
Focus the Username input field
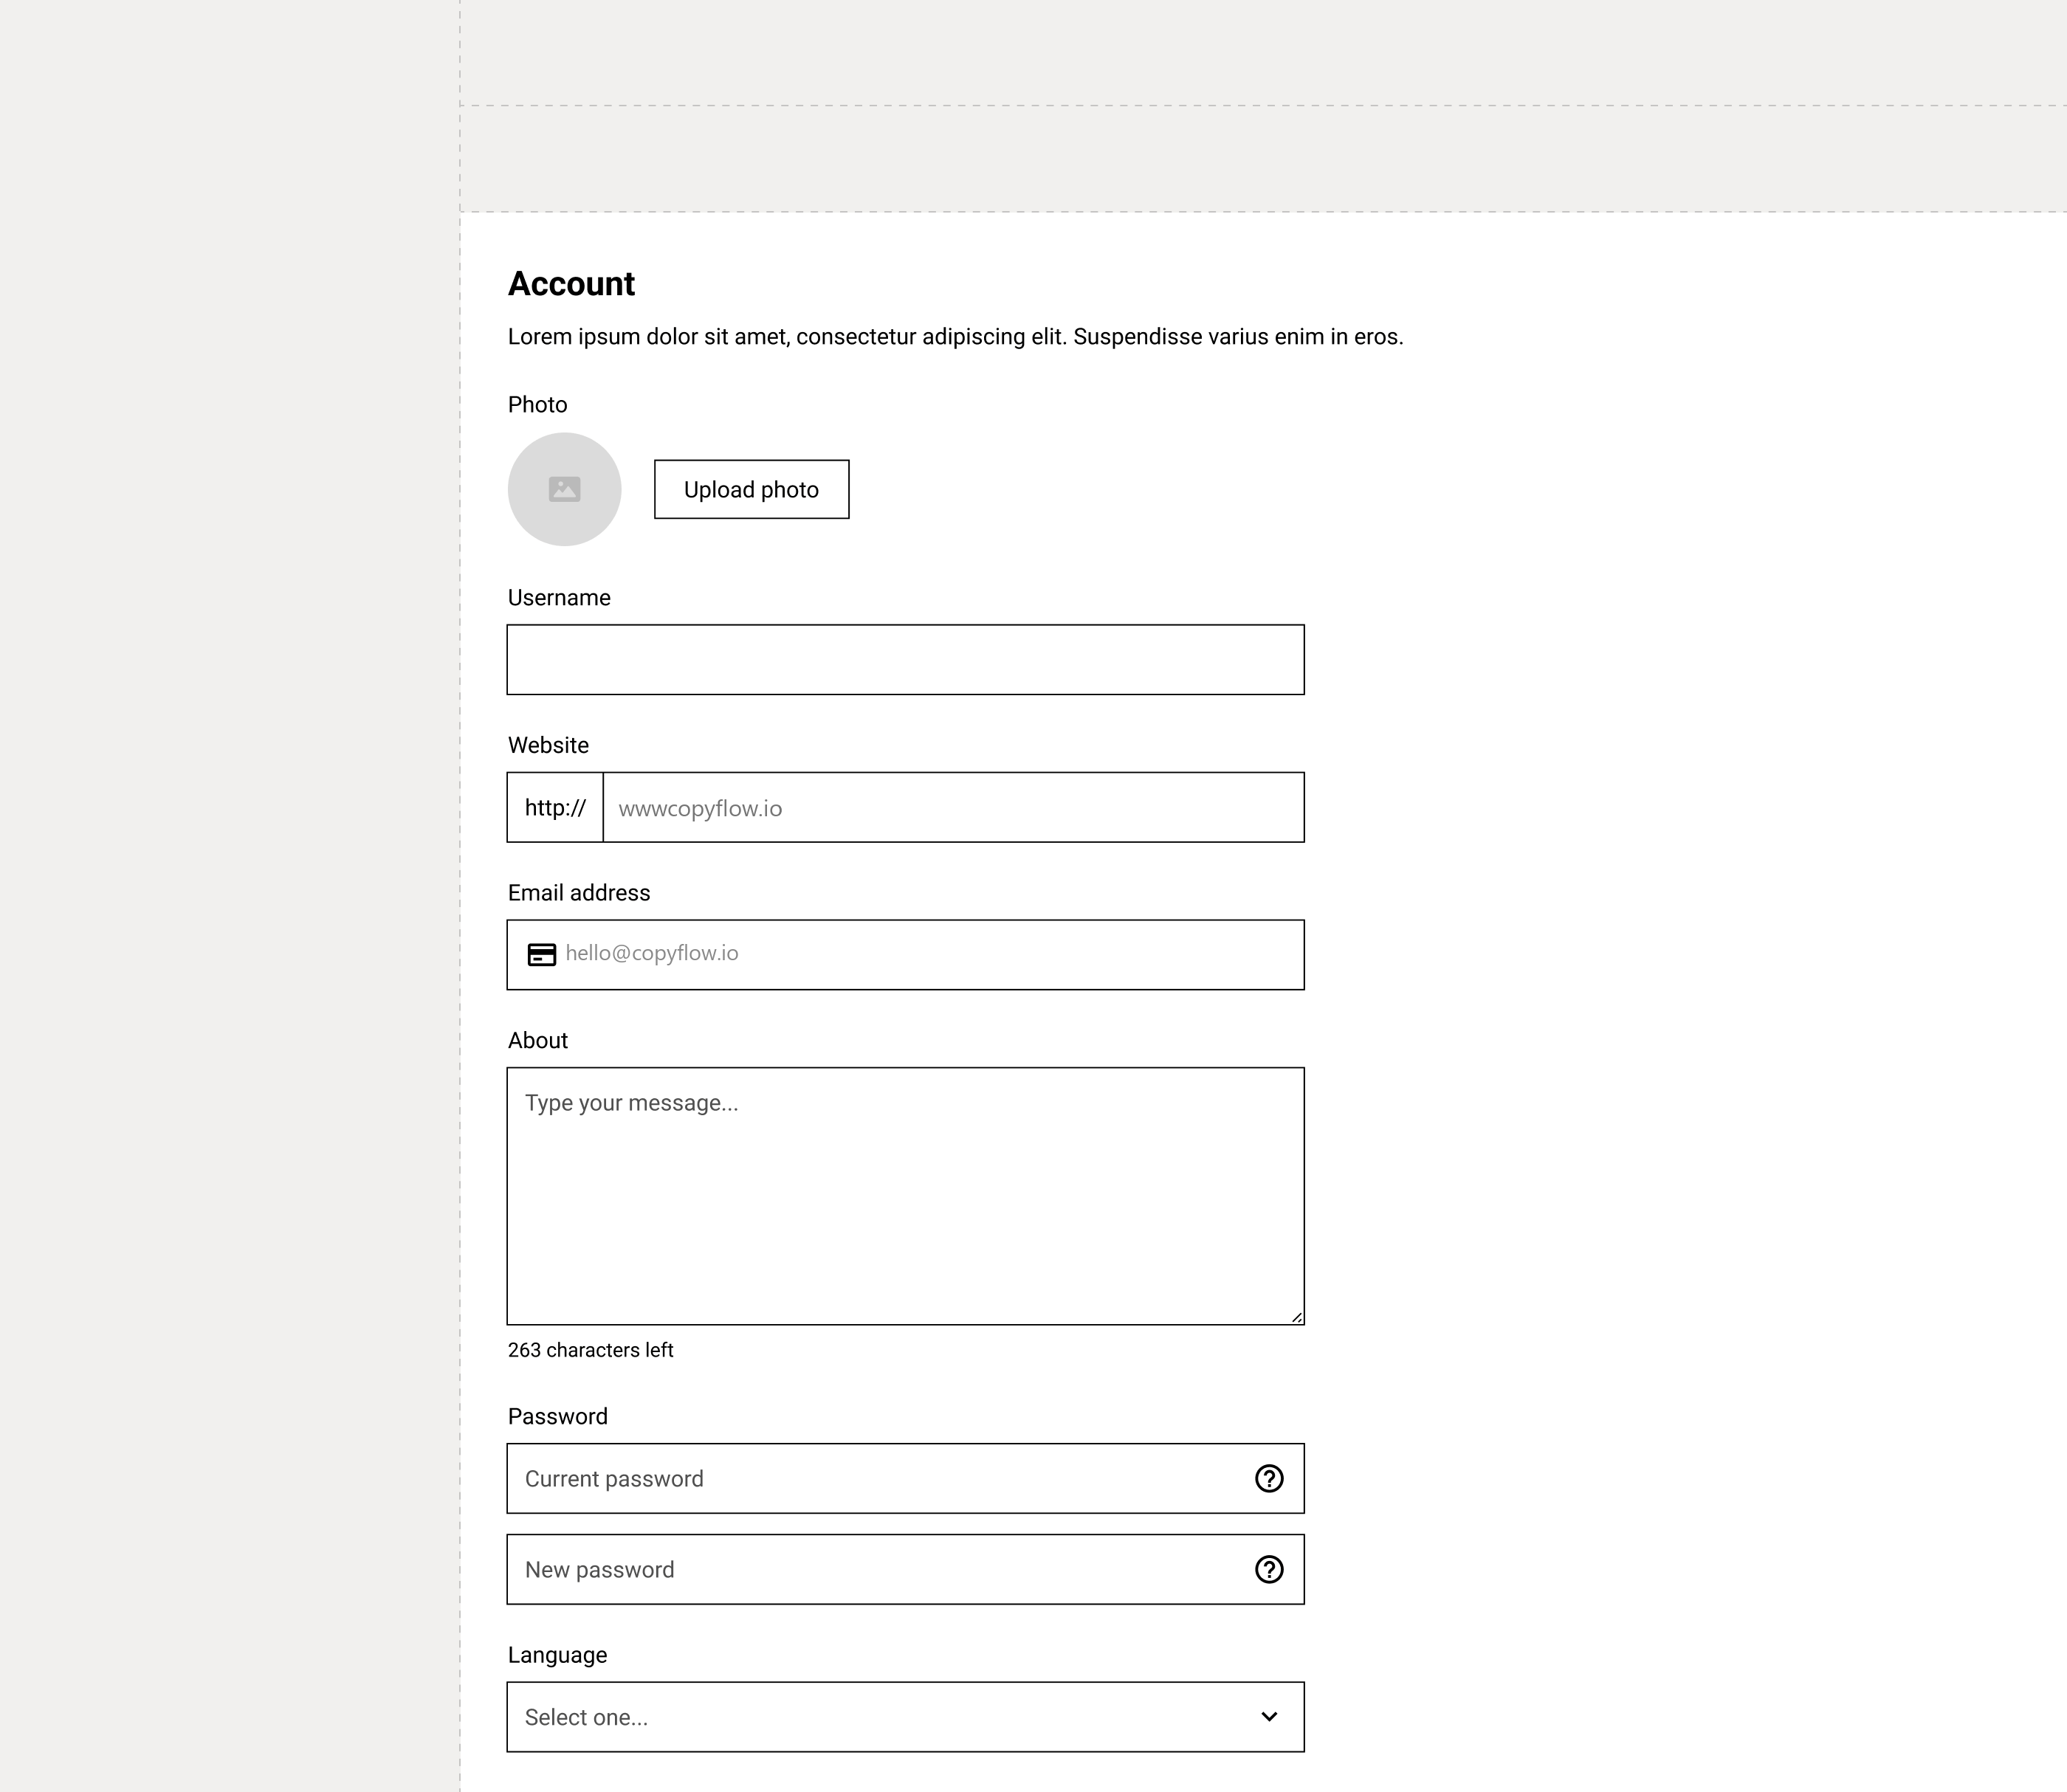(905, 660)
